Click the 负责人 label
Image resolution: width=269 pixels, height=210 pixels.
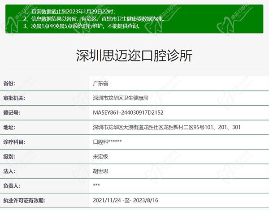click(12, 186)
